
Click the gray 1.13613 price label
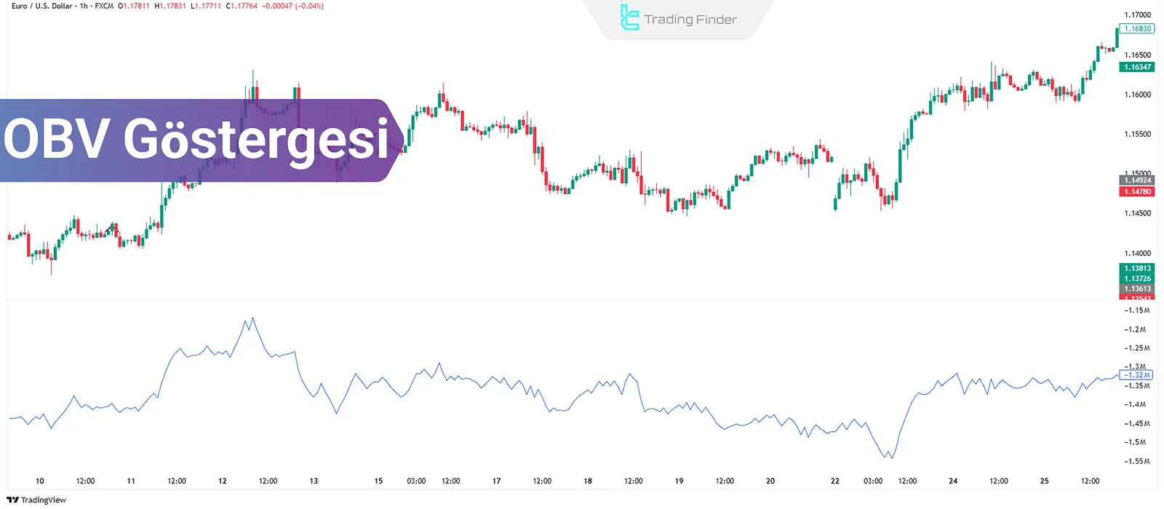tap(1137, 289)
